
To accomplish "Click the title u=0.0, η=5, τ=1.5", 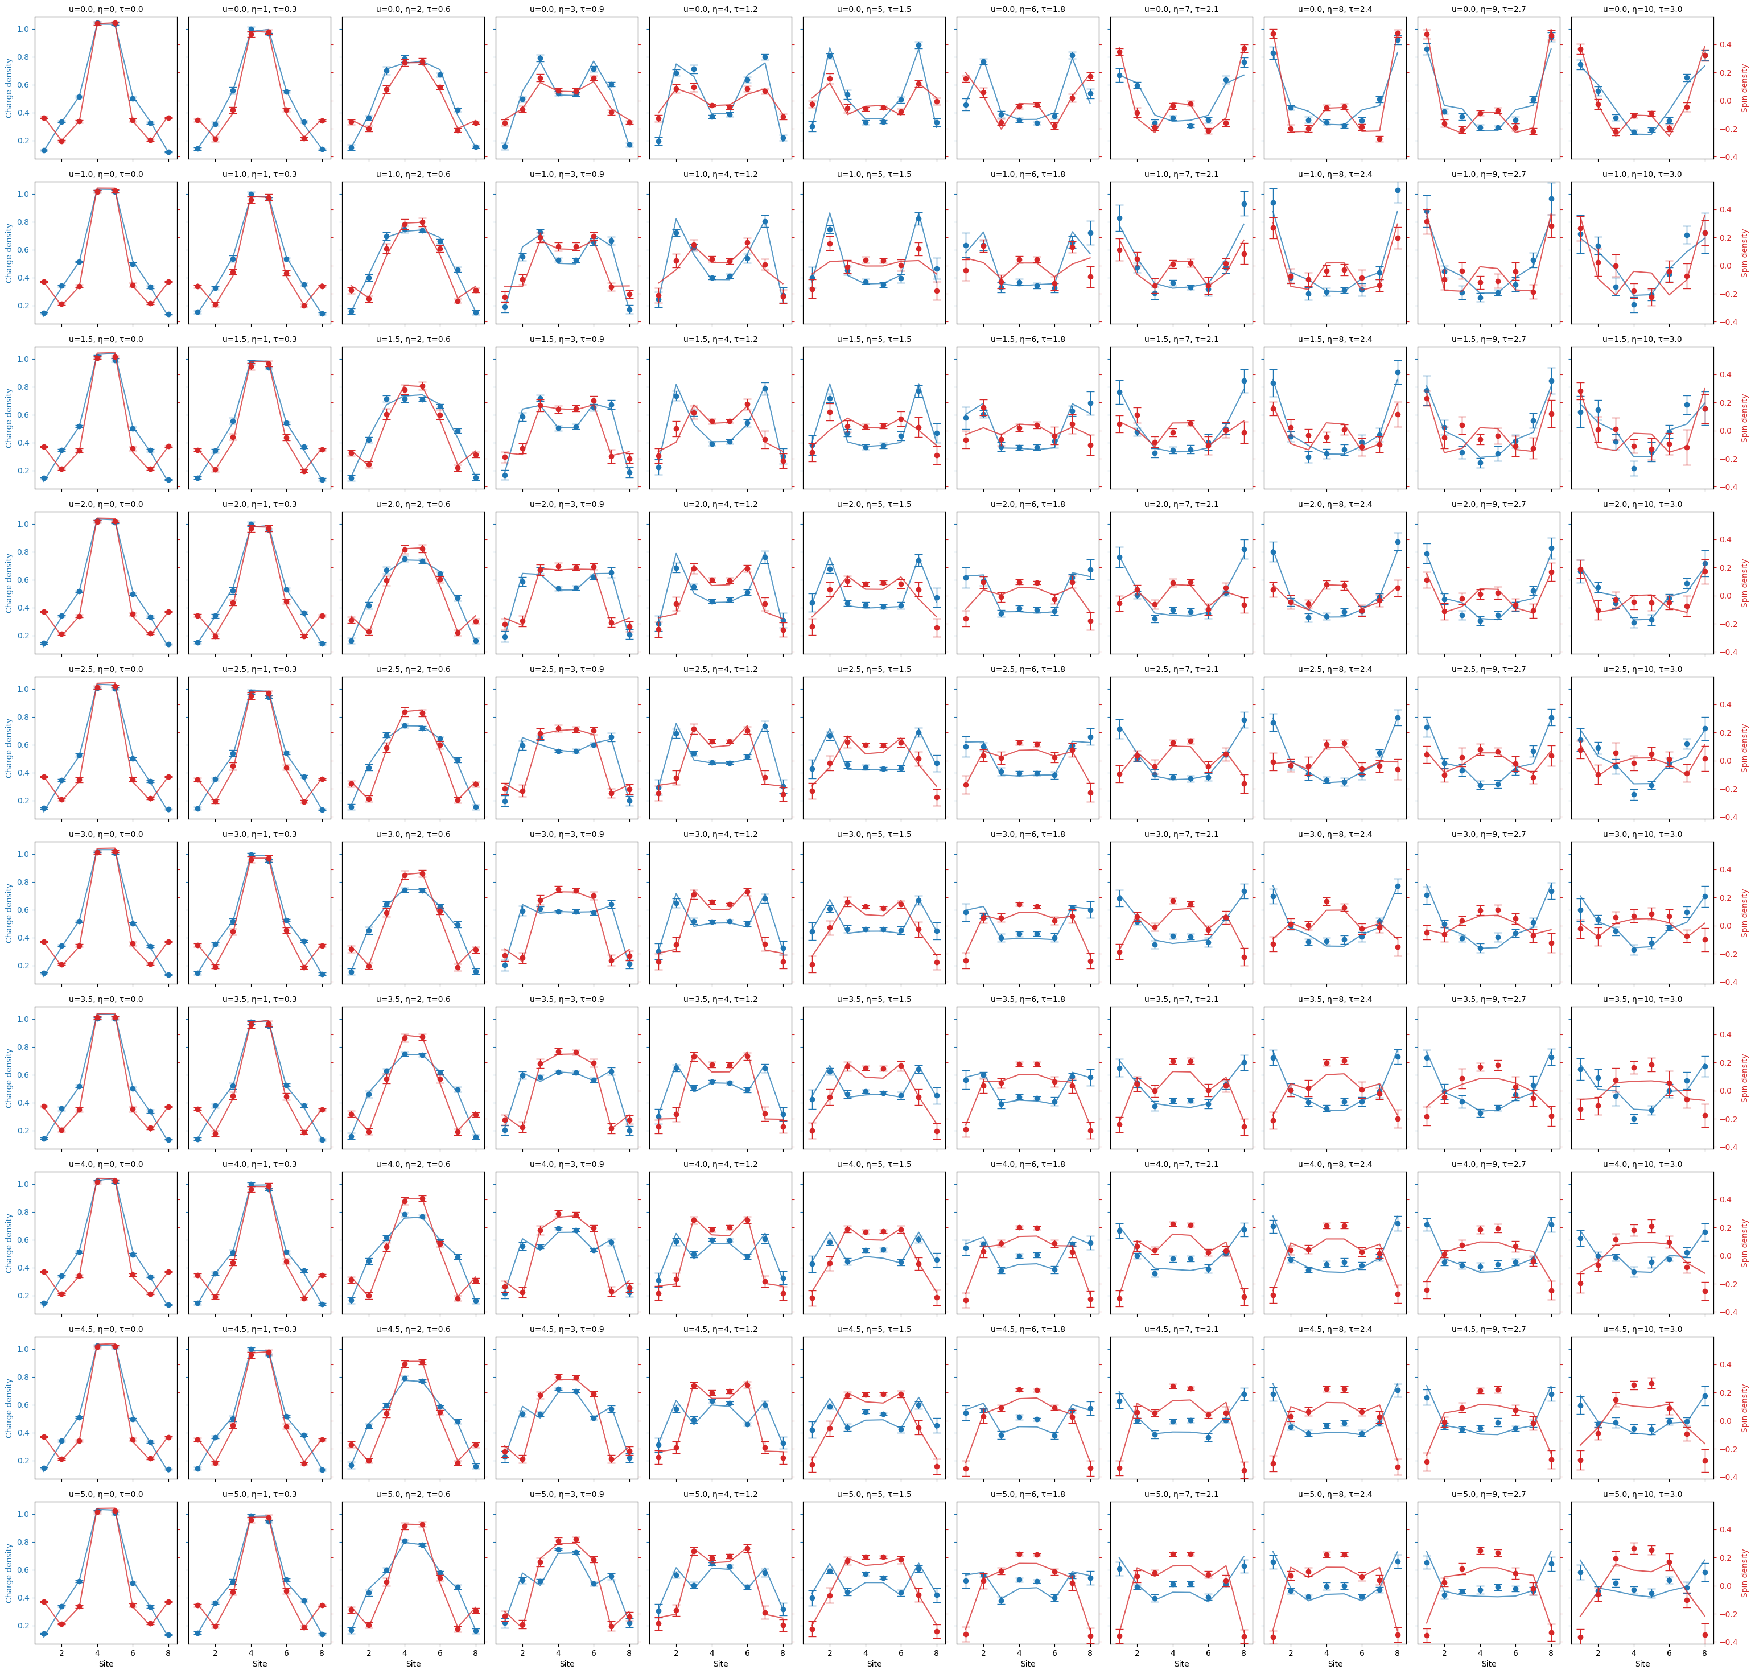I will coord(874,9).
